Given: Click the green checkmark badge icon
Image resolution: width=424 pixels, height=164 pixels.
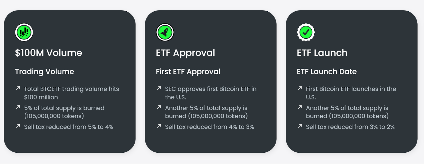Looking at the screenshot, I should pos(306,32).
